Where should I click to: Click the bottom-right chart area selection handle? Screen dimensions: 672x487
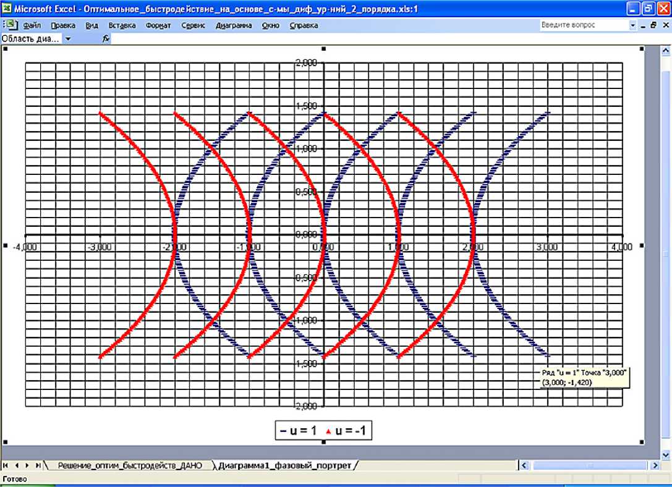[642, 442]
